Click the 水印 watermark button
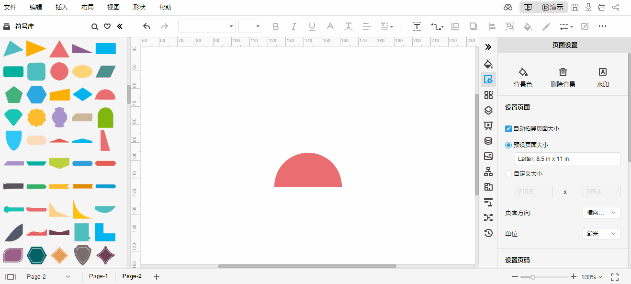The width and height of the screenshot is (631, 284). click(x=603, y=78)
